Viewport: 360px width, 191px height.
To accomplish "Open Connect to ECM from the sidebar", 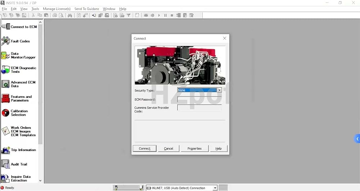I will click(x=19, y=27).
